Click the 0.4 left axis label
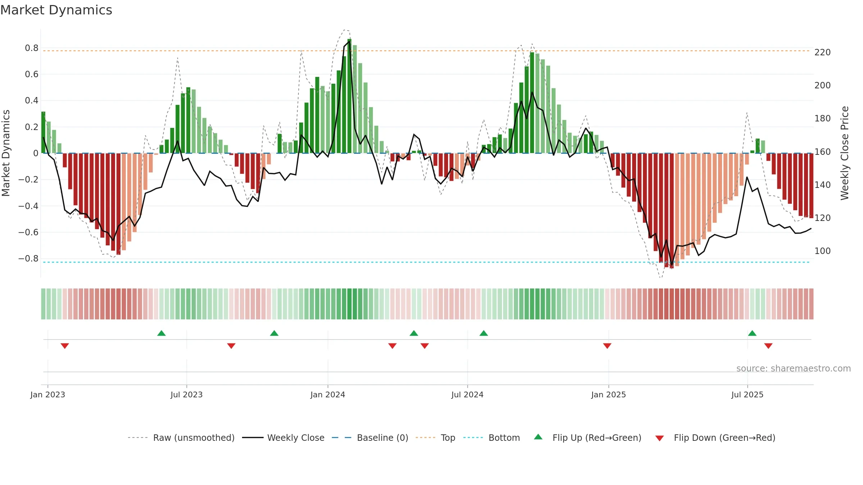Image resolution: width=863 pixels, height=485 pixels. tap(32, 101)
